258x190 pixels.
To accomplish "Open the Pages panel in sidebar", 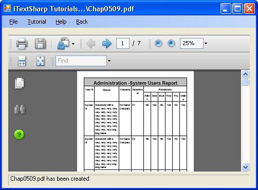I will (20, 83).
